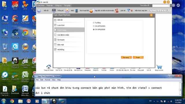Select Hệ thống options category
Screen dimensions: 185x104
[69, 49]
